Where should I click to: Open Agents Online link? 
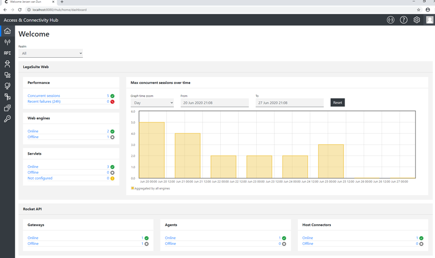pos(170,238)
